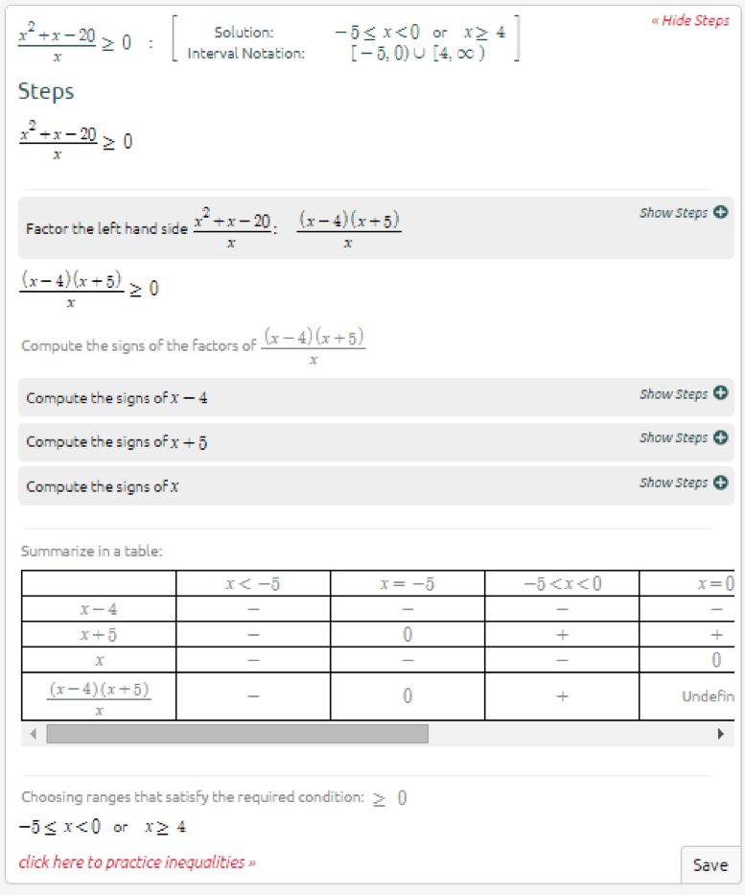Click the plus icon beside Compute signs of x+5
The height and width of the screenshot is (895, 745).
pyautogui.click(x=721, y=437)
